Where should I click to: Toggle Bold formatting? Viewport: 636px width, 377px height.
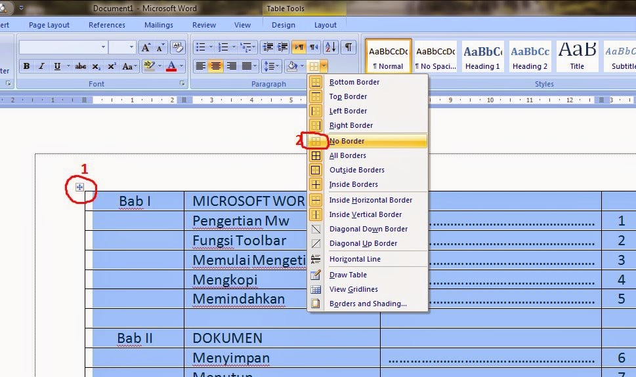(26, 66)
